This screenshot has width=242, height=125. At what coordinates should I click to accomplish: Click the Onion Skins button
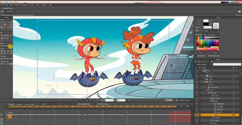pos(66,104)
